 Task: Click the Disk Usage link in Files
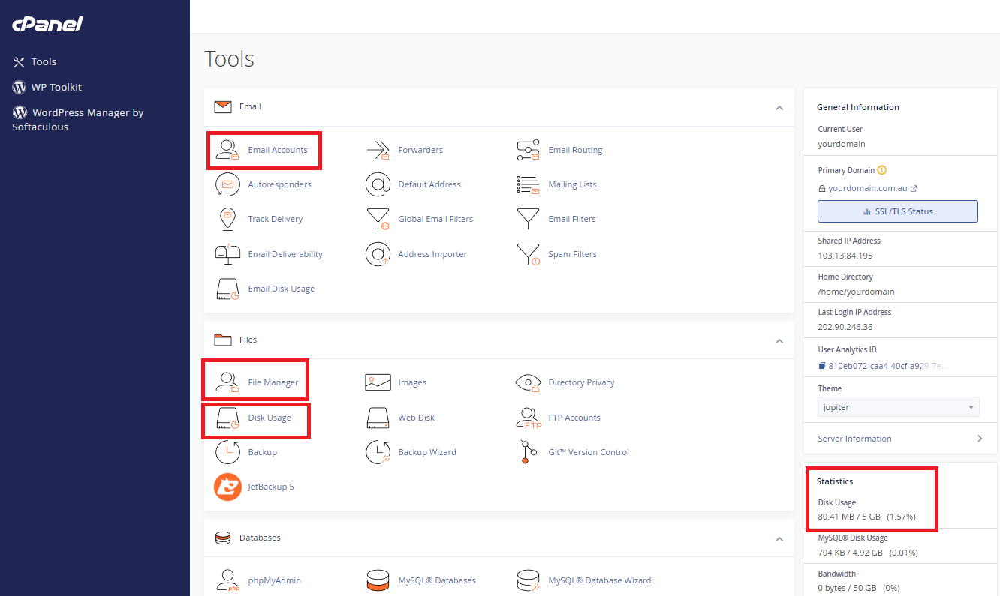click(x=270, y=418)
